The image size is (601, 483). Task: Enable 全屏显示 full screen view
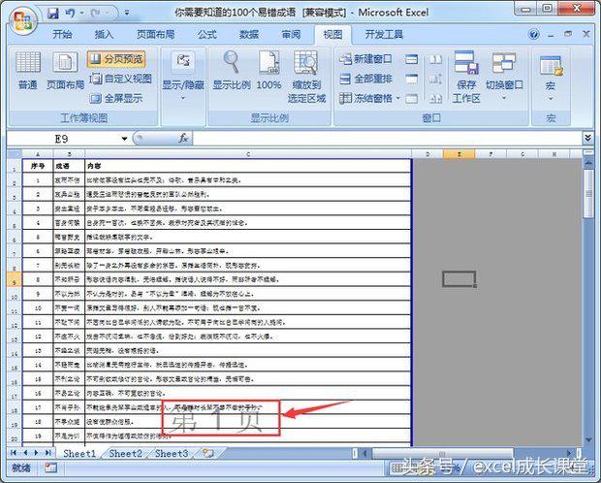coord(115,99)
